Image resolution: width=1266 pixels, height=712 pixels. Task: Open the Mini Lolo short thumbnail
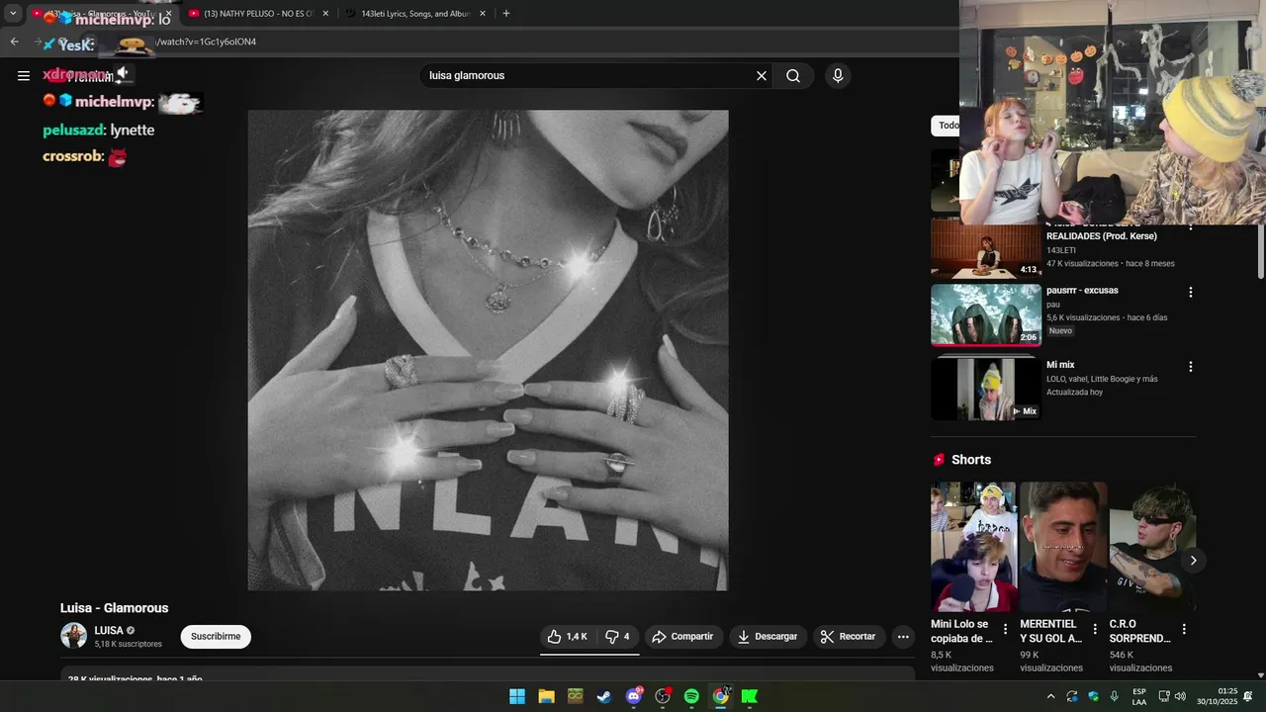[x=973, y=547]
